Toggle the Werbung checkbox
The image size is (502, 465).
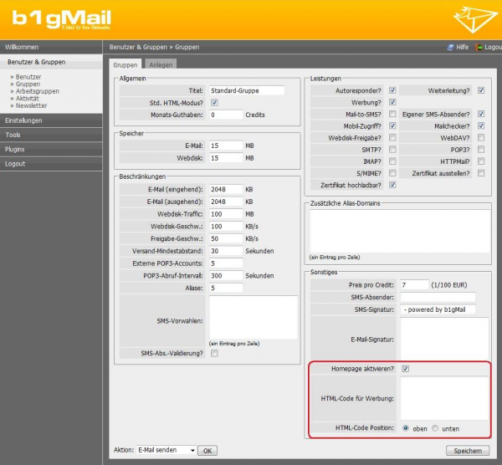pos(392,102)
